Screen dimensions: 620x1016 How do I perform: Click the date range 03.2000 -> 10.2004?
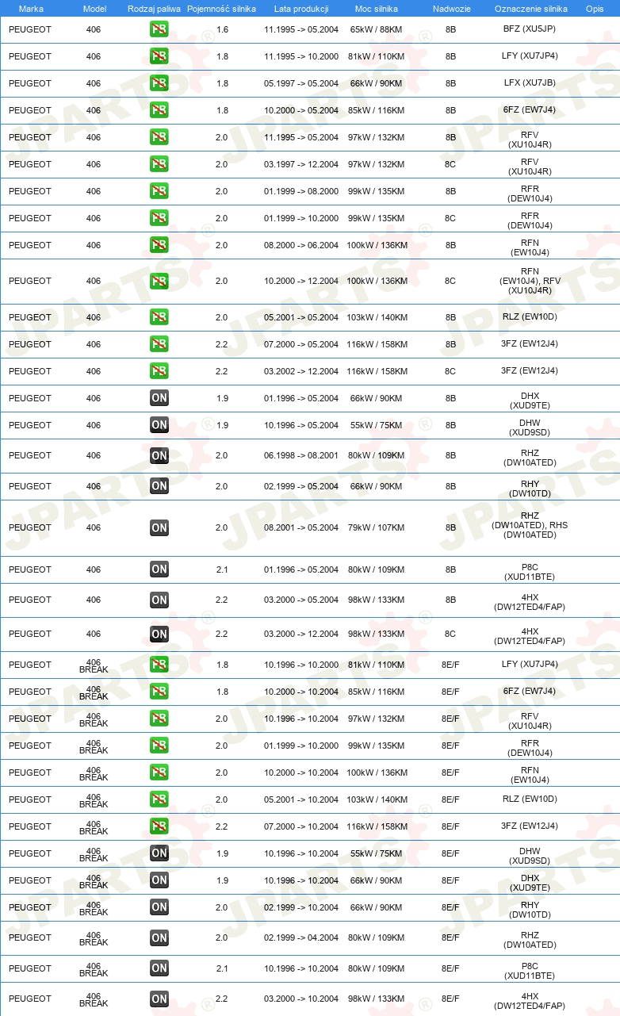[x=301, y=999]
